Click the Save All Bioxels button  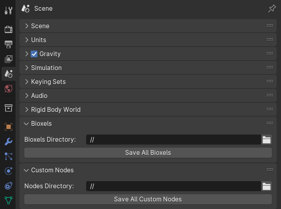[x=148, y=153]
